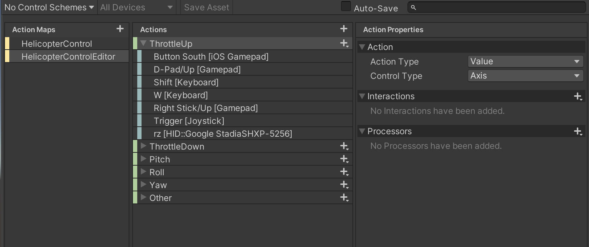The image size is (589, 247).
Task: Add a new action to the list
Action: pos(344,29)
